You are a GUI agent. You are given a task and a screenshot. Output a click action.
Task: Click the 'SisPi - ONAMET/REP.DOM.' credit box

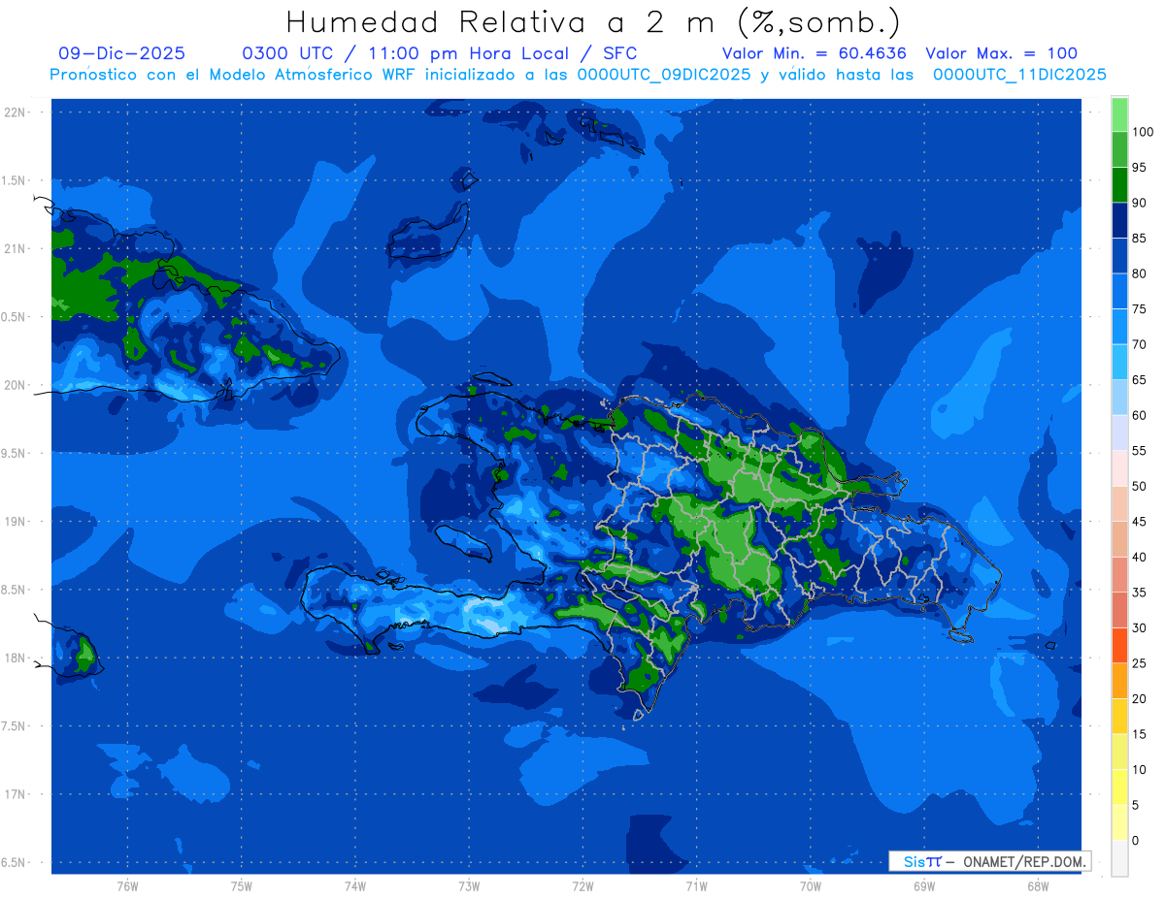point(989,861)
